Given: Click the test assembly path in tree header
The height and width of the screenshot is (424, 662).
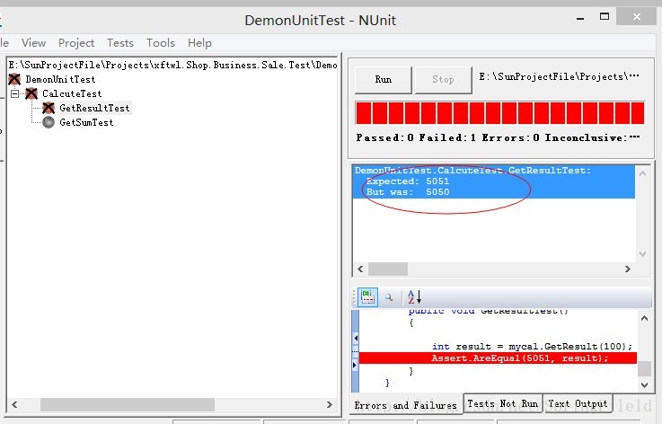Looking at the screenshot, I should [172, 65].
